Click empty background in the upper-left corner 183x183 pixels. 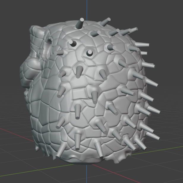click(12, 12)
